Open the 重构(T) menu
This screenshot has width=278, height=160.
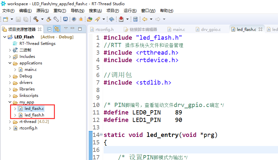click(60, 11)
